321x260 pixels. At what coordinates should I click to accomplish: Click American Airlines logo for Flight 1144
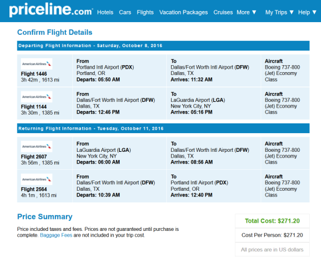coord(37,97)
